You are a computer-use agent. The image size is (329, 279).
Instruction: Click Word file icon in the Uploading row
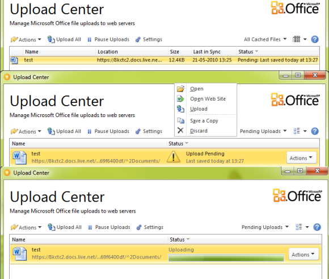point(20,253)
